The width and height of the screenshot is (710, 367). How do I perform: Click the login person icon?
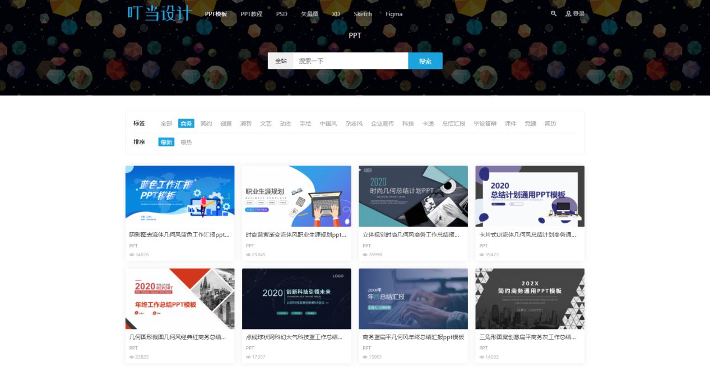click(569, 13)
